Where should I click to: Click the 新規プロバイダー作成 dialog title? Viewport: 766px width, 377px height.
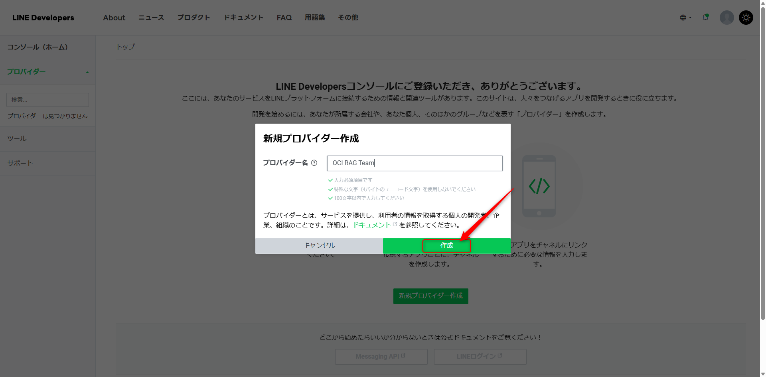click(311, 138)
